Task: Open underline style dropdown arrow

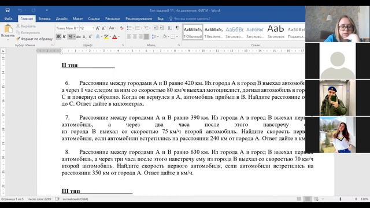Action: coord(74,37)
